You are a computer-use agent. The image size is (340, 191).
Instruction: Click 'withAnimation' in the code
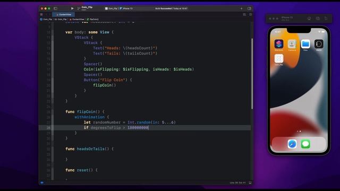tap(90, 117)
